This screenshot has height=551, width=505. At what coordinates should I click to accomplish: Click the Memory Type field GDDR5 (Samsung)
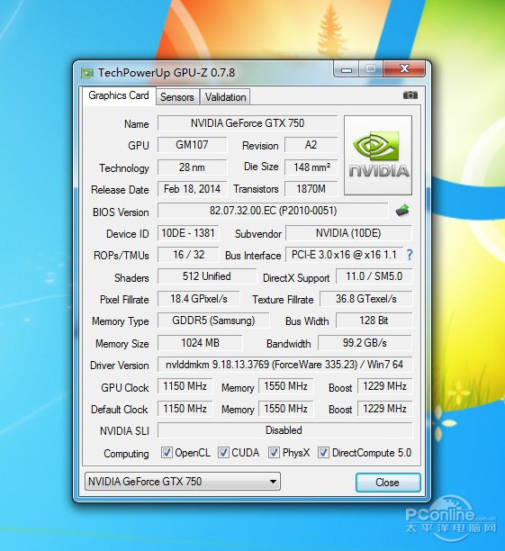213,321
